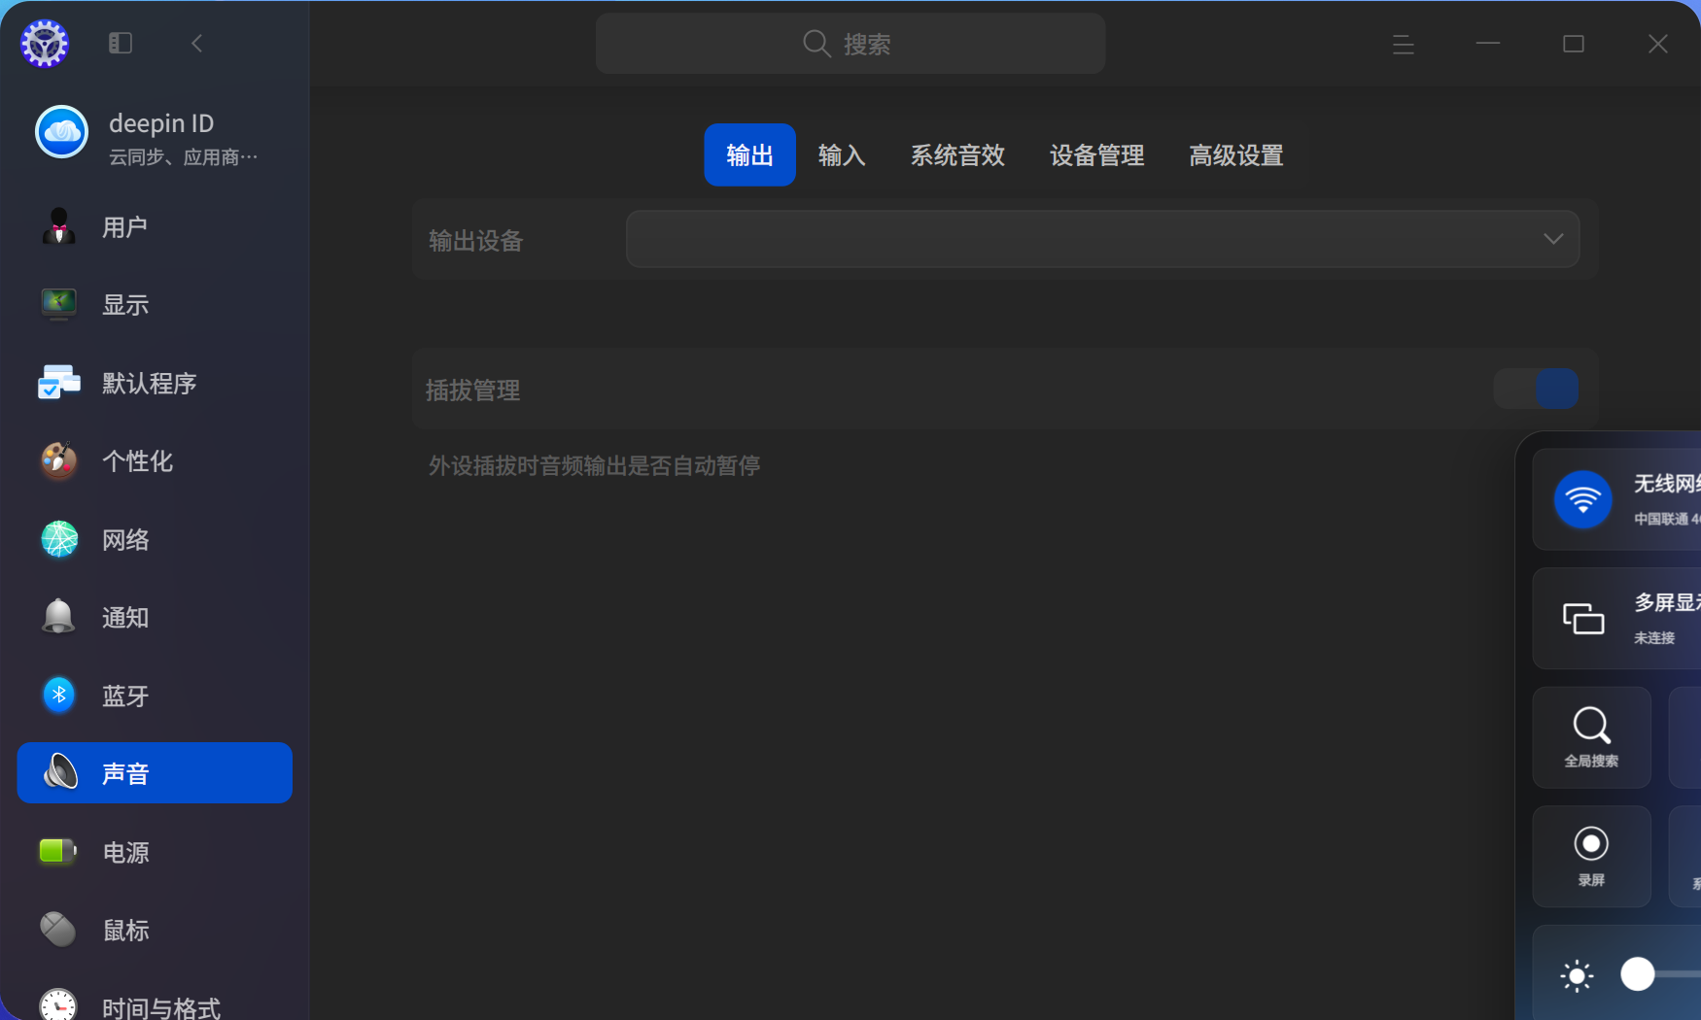Open 通知 bell icon

point(59,617)
